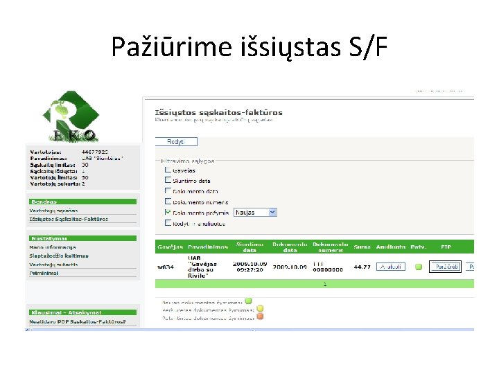Viewport: 499px width, 374px height.
Task: Open Slaptažodžio keitimas link
Action: (x=59, y=256)
